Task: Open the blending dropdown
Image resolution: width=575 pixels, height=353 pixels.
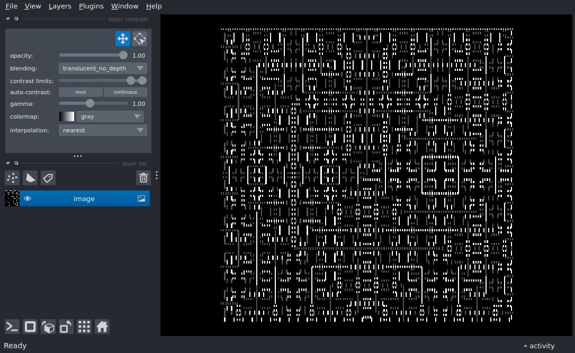Action: point(103,68)
